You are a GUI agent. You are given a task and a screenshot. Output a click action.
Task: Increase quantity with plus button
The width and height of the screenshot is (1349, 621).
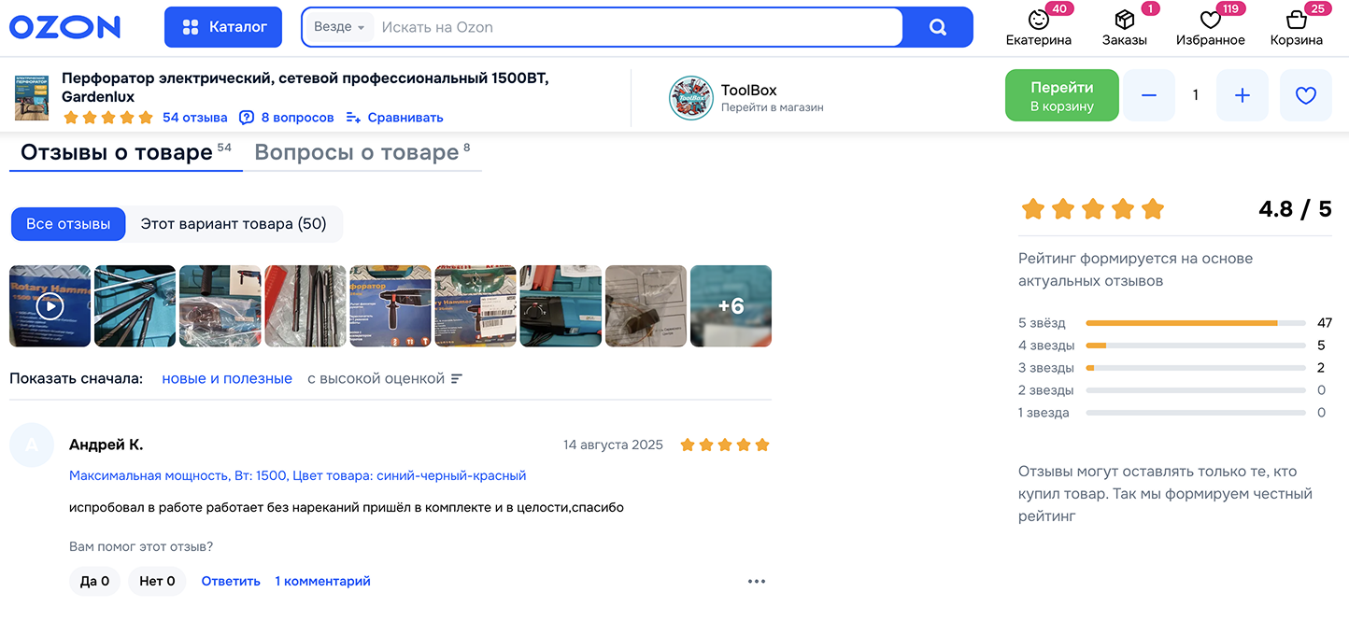pos(1242,95)
